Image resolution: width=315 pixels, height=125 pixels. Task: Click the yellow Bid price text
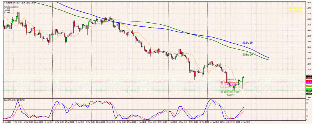click(295, 8)
